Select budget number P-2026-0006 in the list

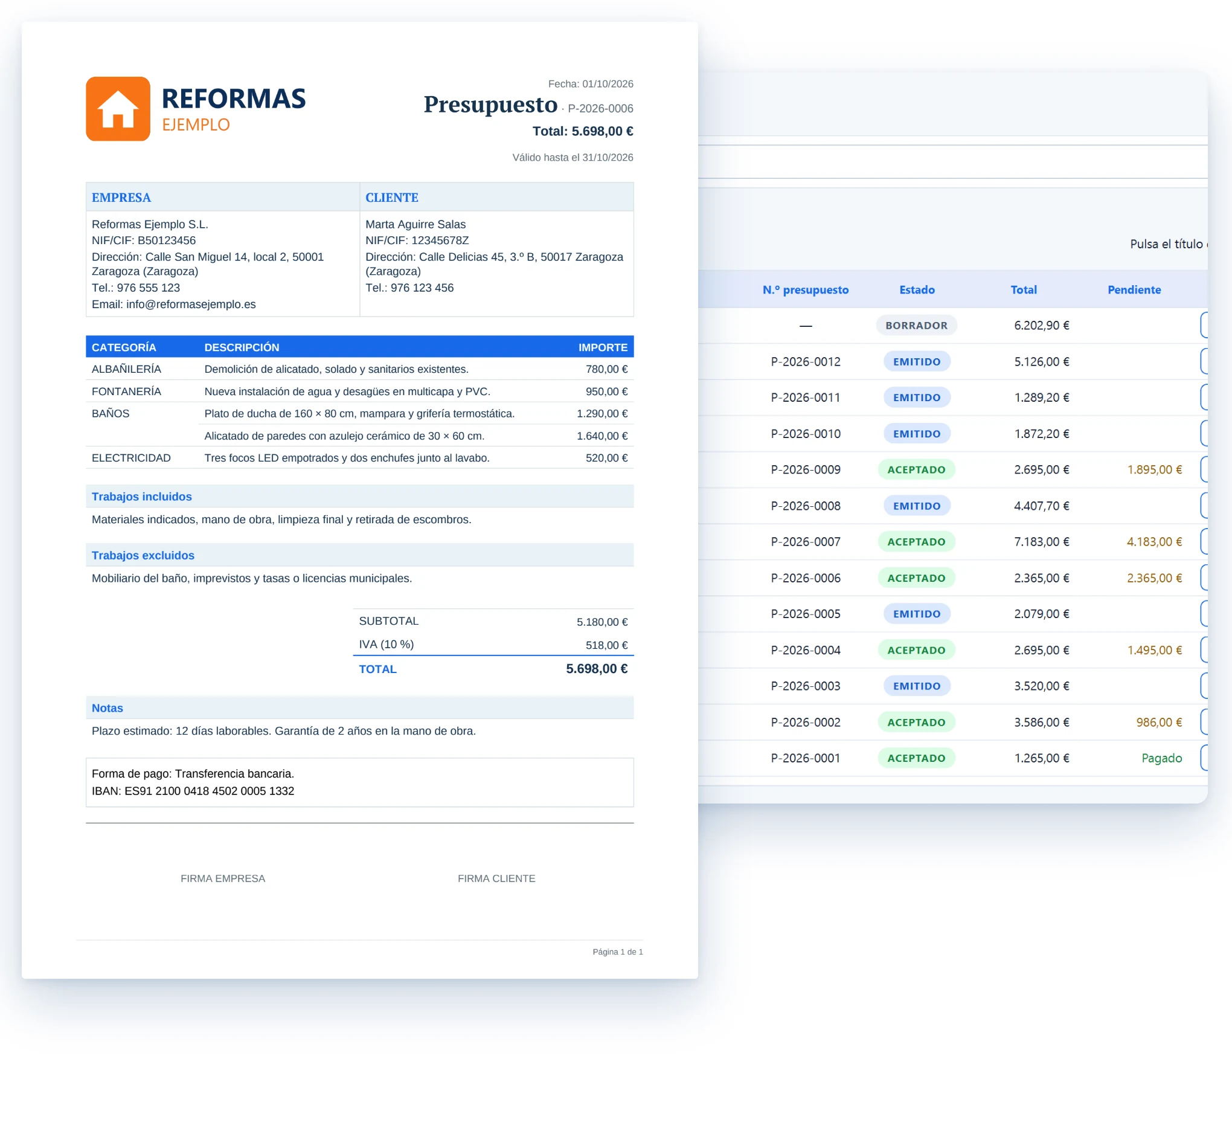coord(805,578)
